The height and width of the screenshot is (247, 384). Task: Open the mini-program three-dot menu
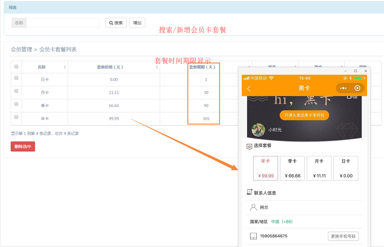[343, 88]
